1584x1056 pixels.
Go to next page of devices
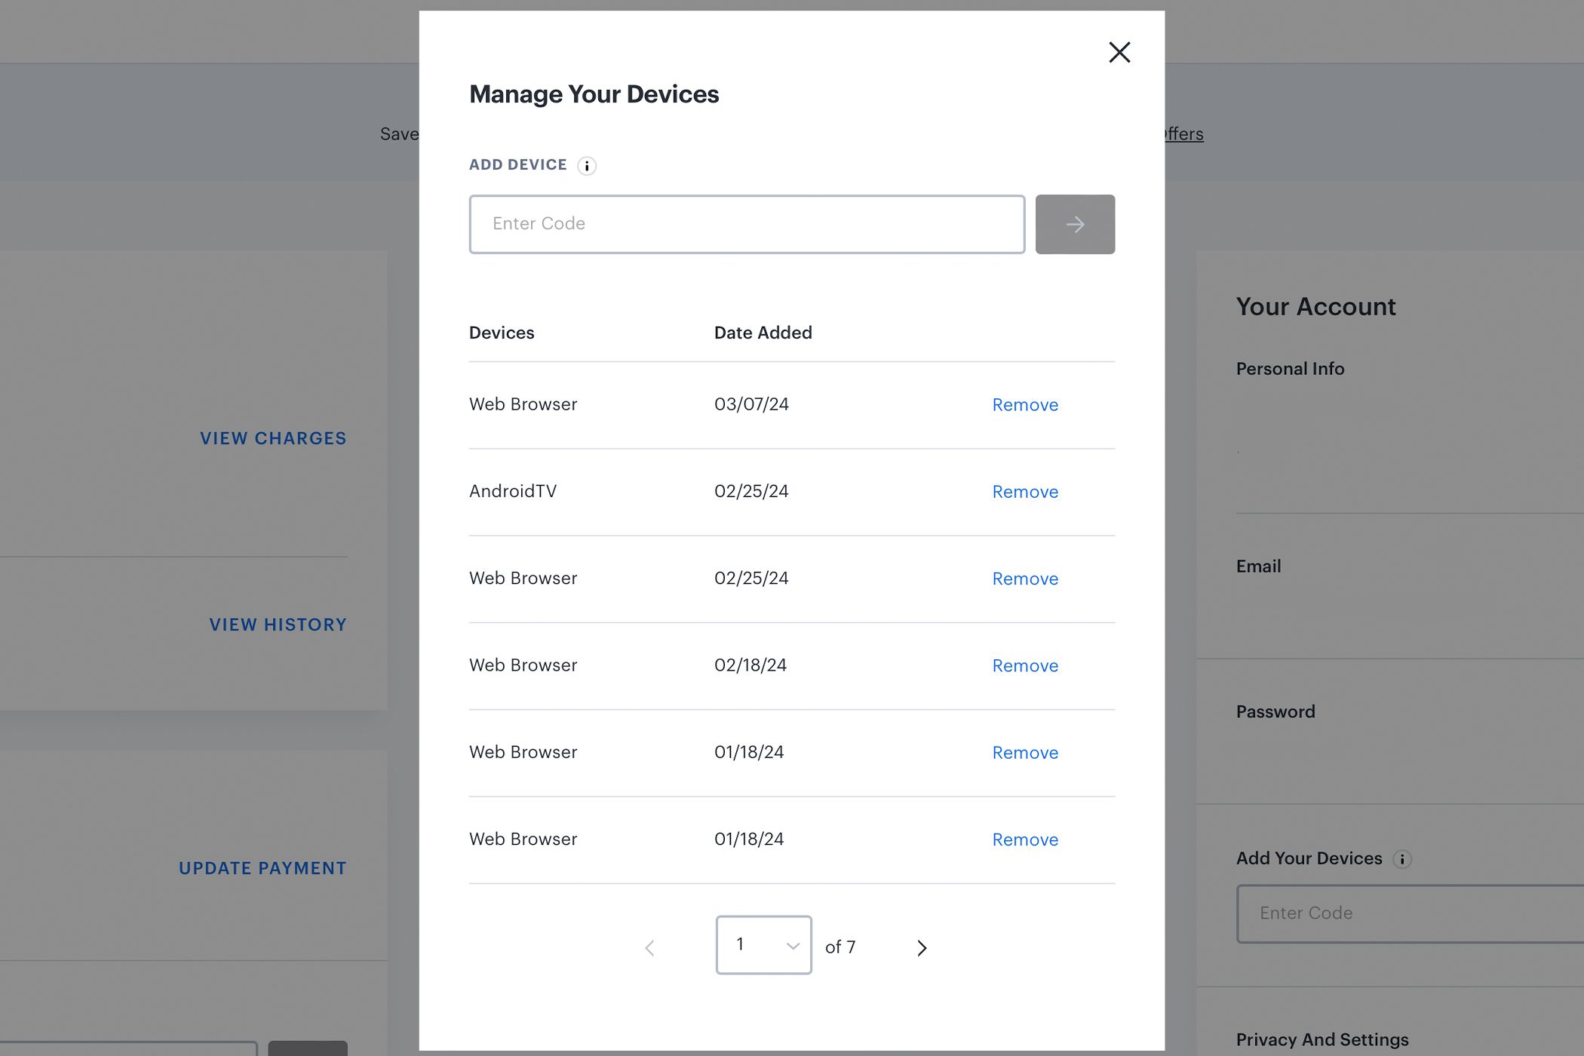[x=922, y=947]
